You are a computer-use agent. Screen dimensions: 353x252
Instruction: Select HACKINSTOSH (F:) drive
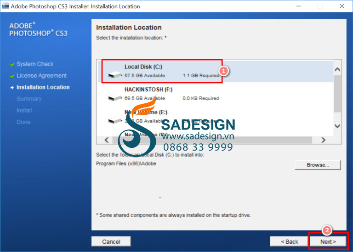(216, 94)
